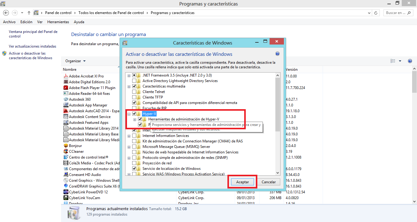Uncheck Servicio de localización de Windows
Image resolution: width=417 pixels, height=222 pixels.
point(134,169)
